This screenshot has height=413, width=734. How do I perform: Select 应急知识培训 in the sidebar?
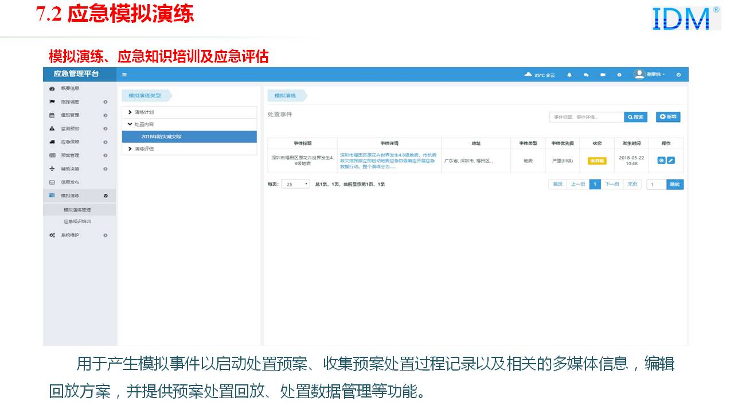77,221
